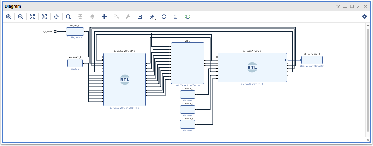The width and height of the screenshot is (373, 146).
Task: Expand the plus interface on do_mnist7_mem_0 block
Action: coord(285,60)
